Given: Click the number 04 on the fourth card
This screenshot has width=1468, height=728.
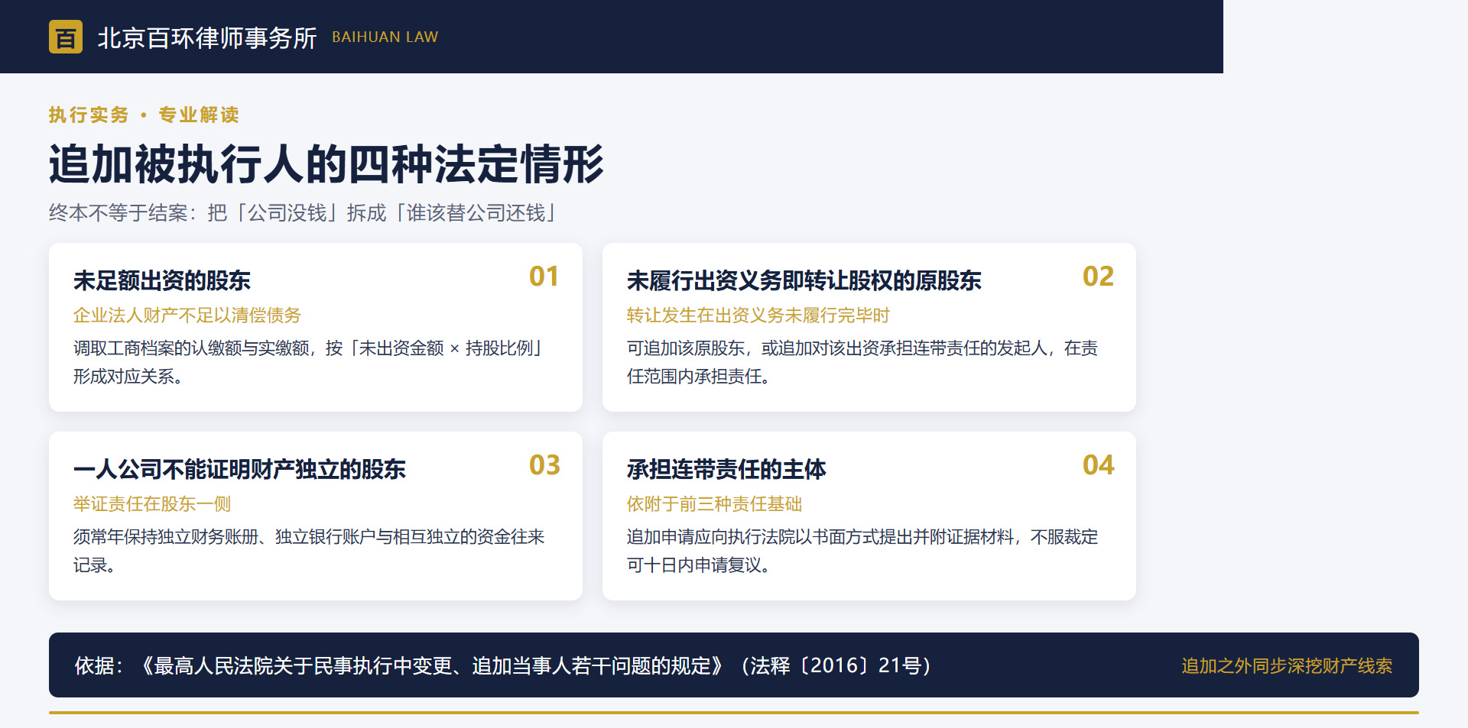Looking at the screenshot, I should pos(1098,465).
